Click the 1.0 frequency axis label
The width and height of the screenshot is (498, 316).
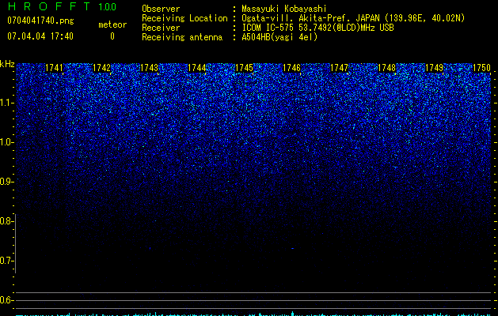(x=7, y=142)
